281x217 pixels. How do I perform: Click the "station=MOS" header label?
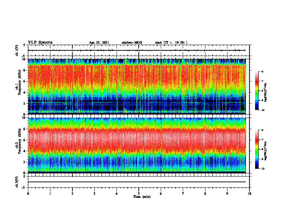132,43
